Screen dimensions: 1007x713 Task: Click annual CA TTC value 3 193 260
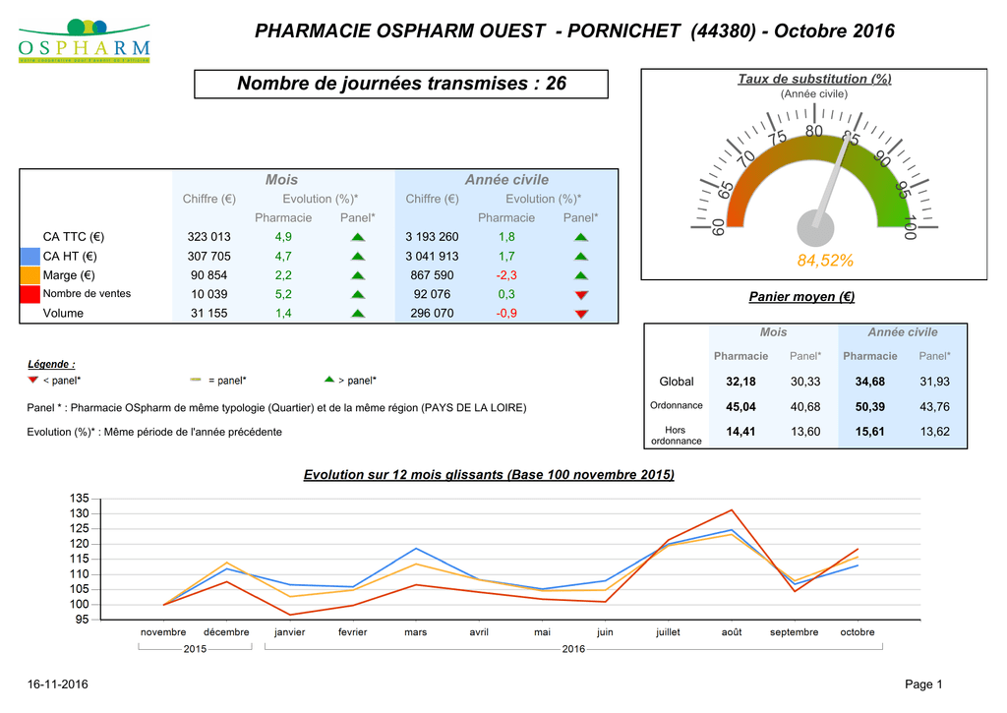pyautogui.click(x=432, y=237)
